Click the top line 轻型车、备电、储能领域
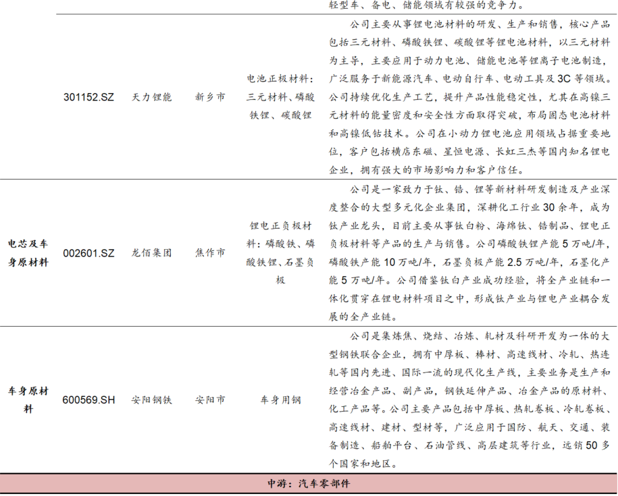Viewport: 618px width, 496px height. [427, 5]
